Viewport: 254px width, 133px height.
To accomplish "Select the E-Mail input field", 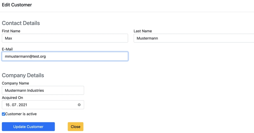I will pos(65,56).
